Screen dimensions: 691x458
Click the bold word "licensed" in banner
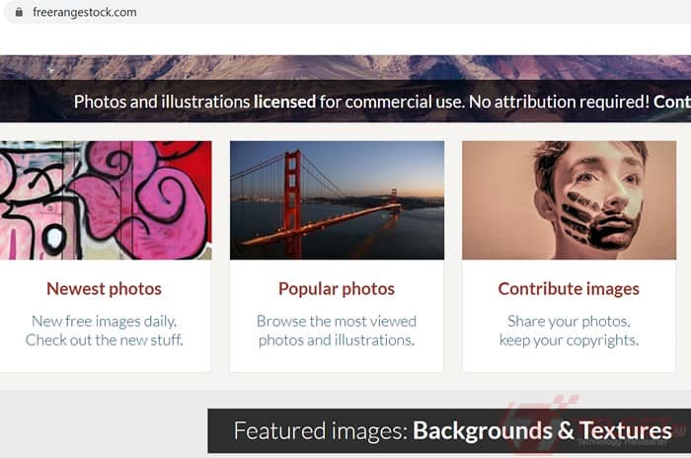pyautogui.click(x=284, y=102)
